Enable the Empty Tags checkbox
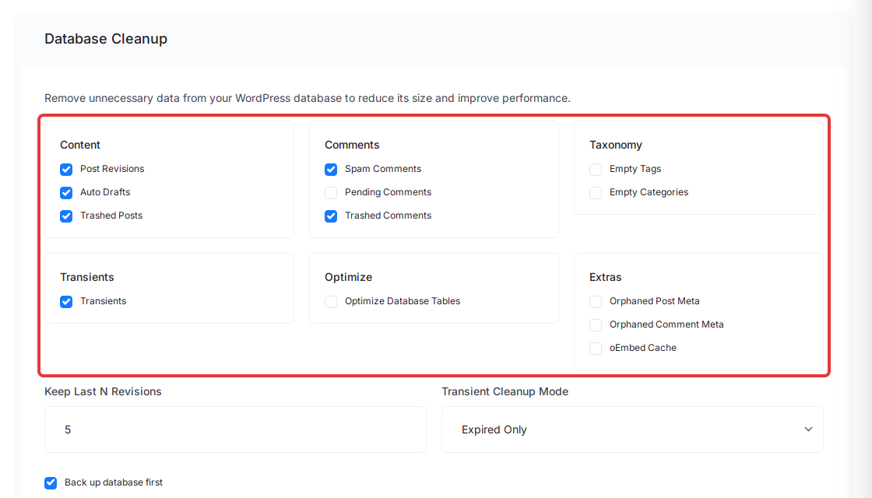 pos(596,169)
